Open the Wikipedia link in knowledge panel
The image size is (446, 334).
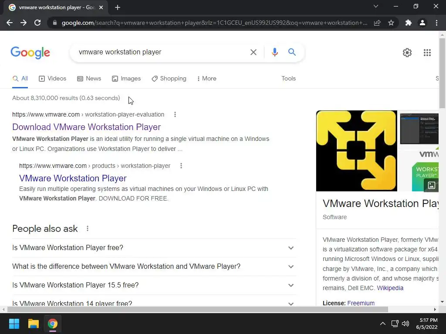pos(390,288)
